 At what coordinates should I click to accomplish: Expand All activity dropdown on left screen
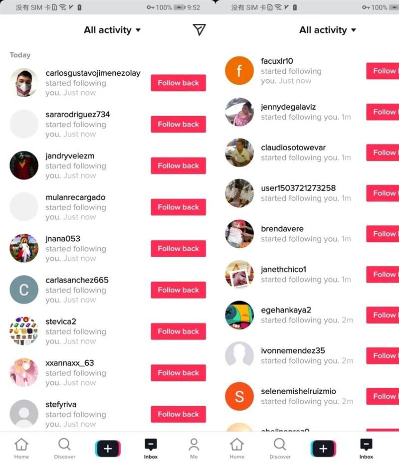coord(112,30)
